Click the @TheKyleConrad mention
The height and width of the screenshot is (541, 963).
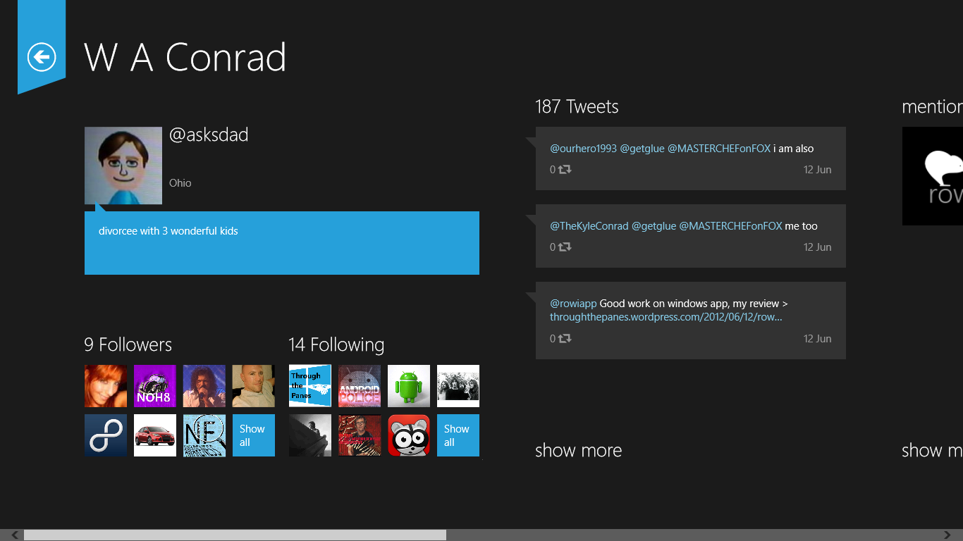589,226
